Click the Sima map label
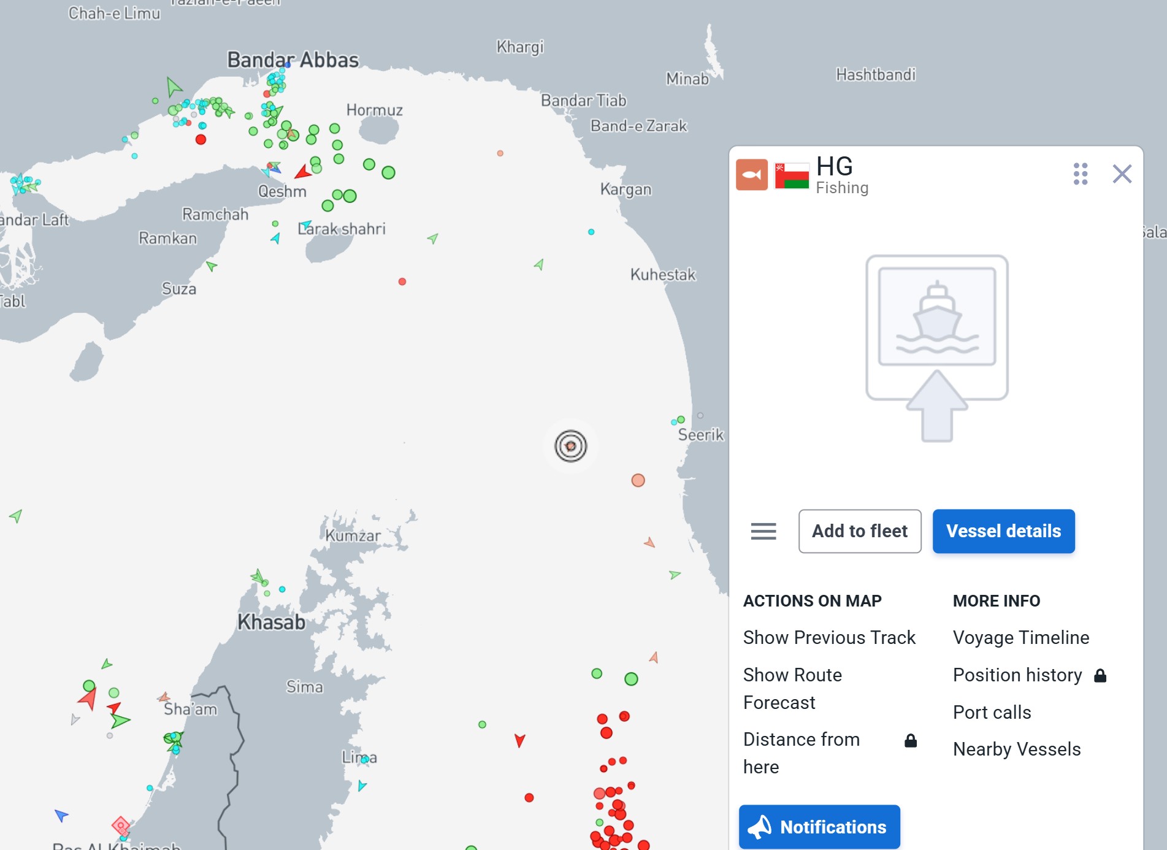 [x=305, y=687]
